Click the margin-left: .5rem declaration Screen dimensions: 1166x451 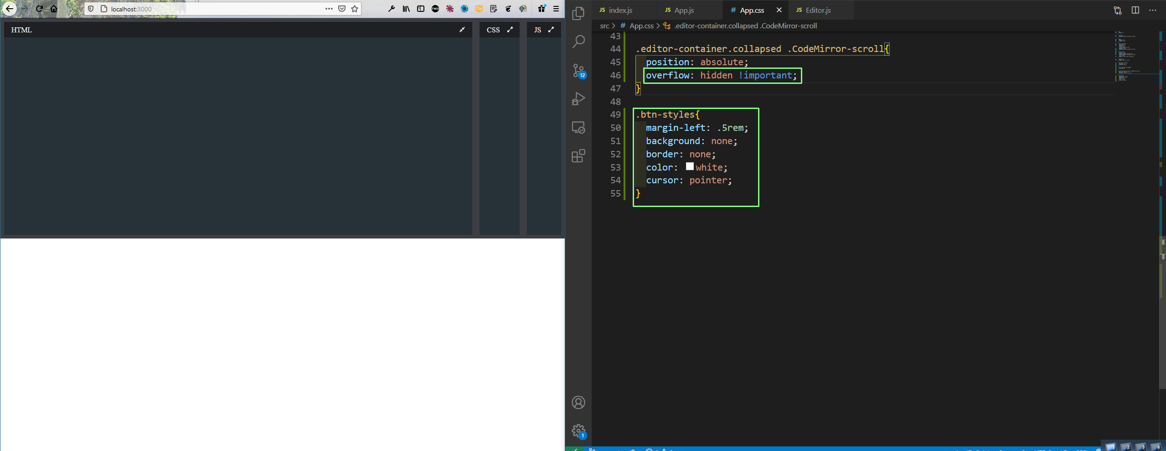(x=697, y=128)
